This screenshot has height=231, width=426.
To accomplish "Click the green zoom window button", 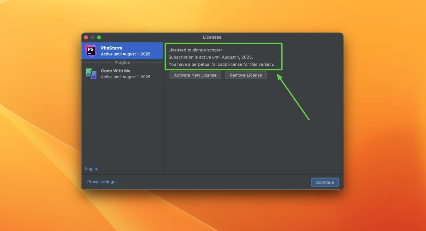I will coord(99,37).
